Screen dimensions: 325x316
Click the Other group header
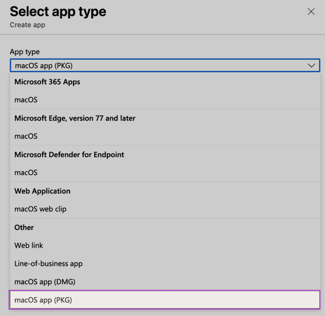pos(24,227)
